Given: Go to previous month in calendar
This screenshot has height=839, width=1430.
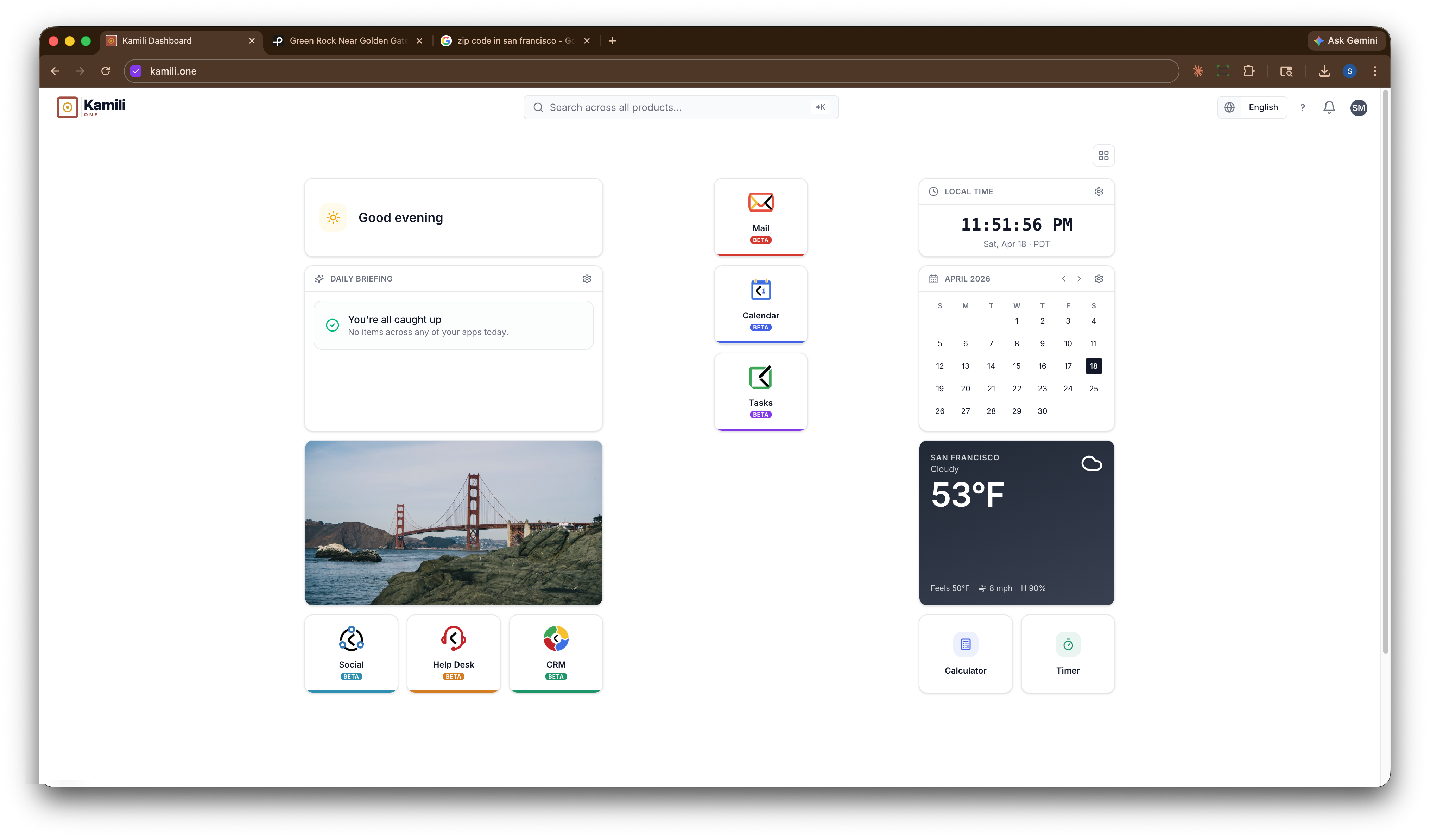Looking at the screenshot, I should click(1064, 279).
